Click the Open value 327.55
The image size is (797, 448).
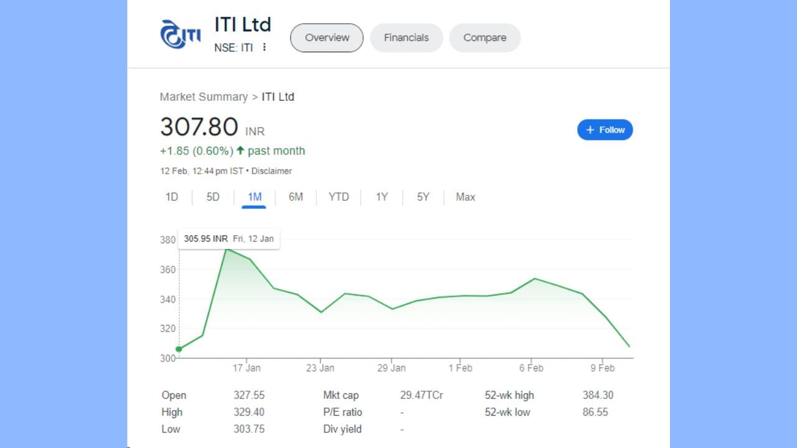249,395
